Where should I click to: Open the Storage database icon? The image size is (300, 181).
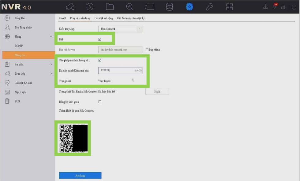170,7
